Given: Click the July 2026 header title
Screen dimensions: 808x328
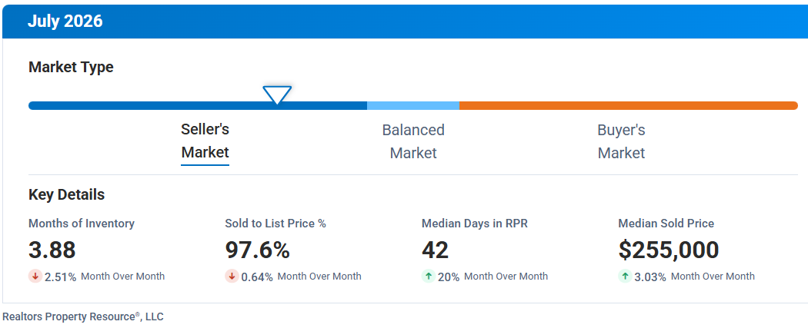Looking at the screenshot, I should (65, 21).
